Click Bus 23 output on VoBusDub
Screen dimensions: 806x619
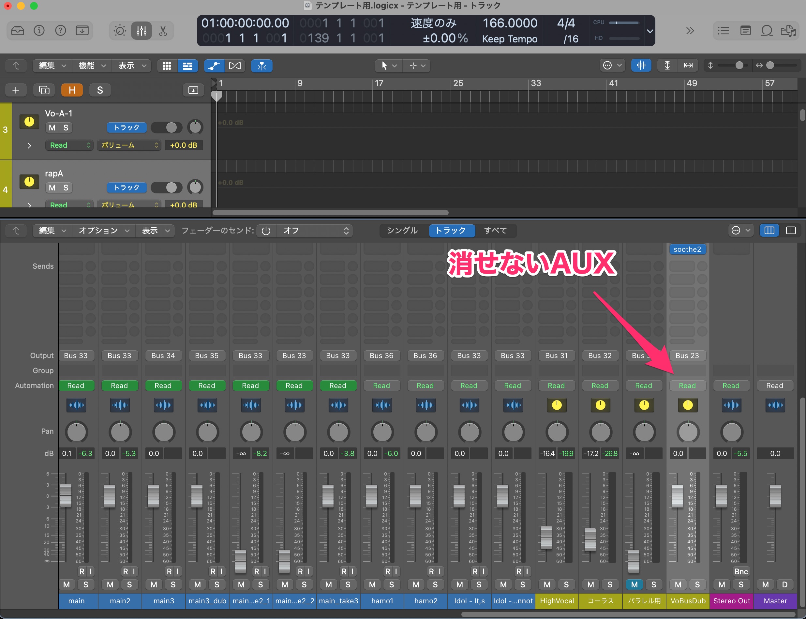pos(687,355)
